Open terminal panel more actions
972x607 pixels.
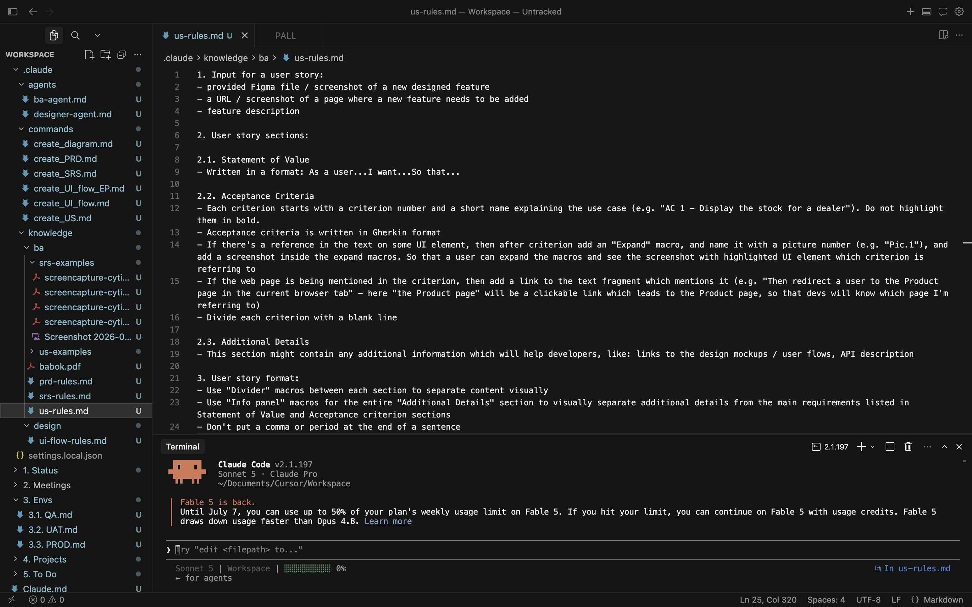click(927, 447)
